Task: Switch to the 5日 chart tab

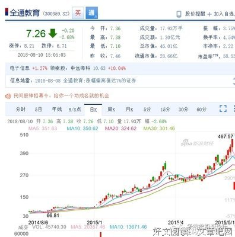Action: (x=39, y=110)
